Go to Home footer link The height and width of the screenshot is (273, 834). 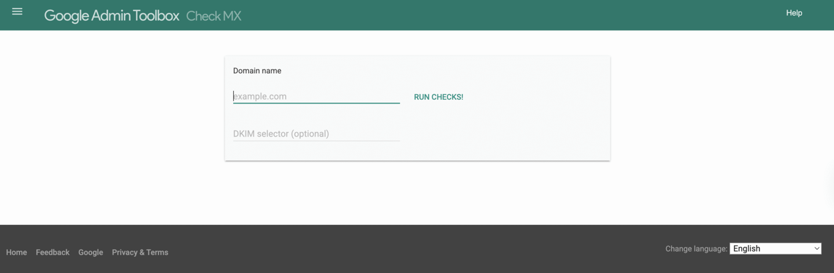coord(16,252)
